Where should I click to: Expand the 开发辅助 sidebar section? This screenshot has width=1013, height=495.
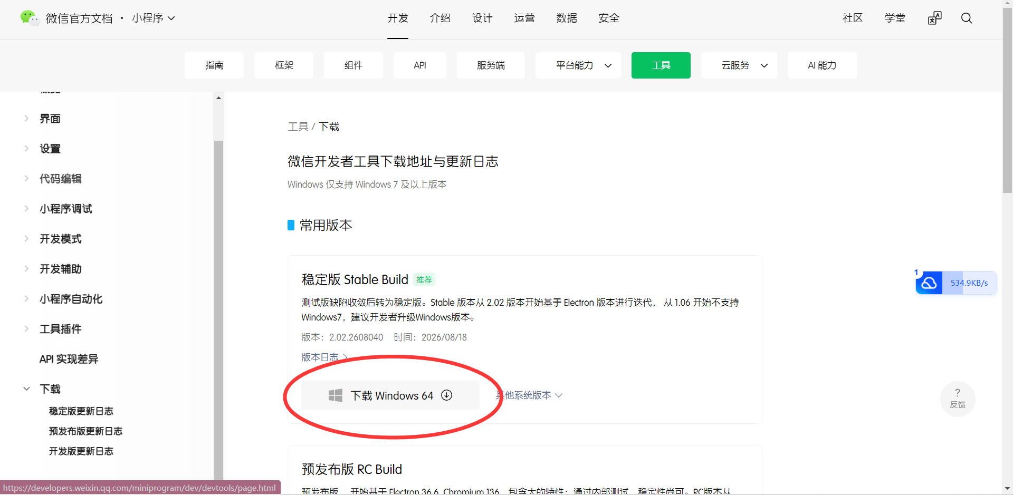click(26, 269)
